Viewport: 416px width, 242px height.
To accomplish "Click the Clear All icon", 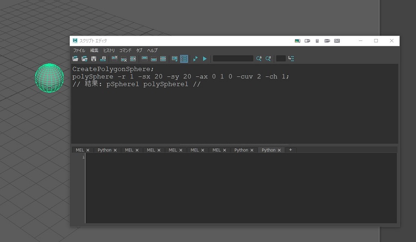I will (133, 59).
